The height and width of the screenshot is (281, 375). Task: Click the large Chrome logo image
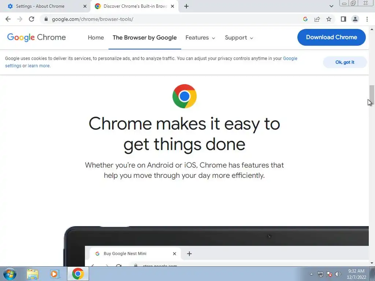pyautogui.click(x=185, y=96)
